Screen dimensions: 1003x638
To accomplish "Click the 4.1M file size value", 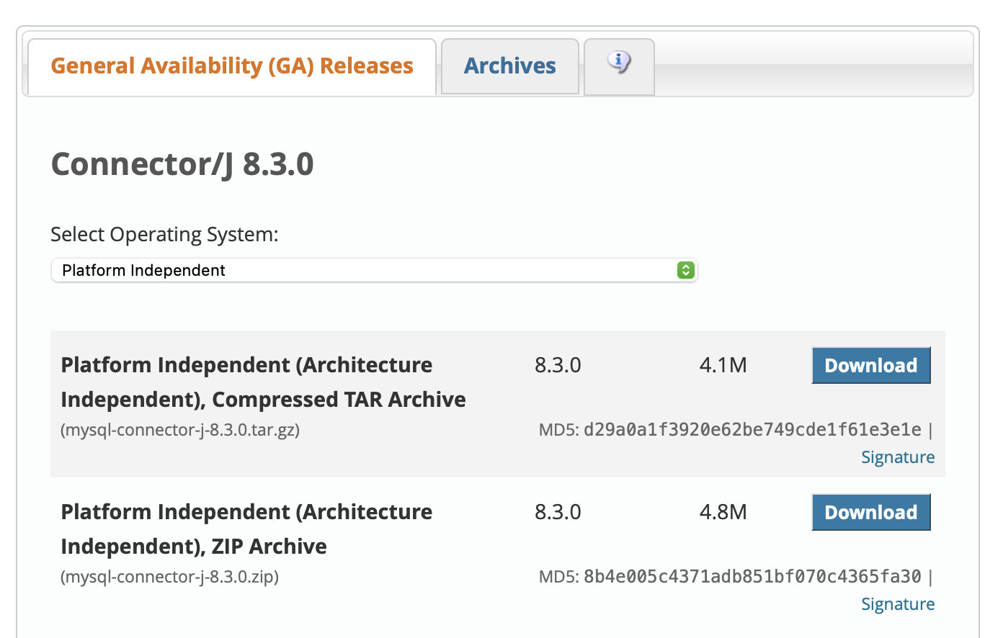I will 723,365.
